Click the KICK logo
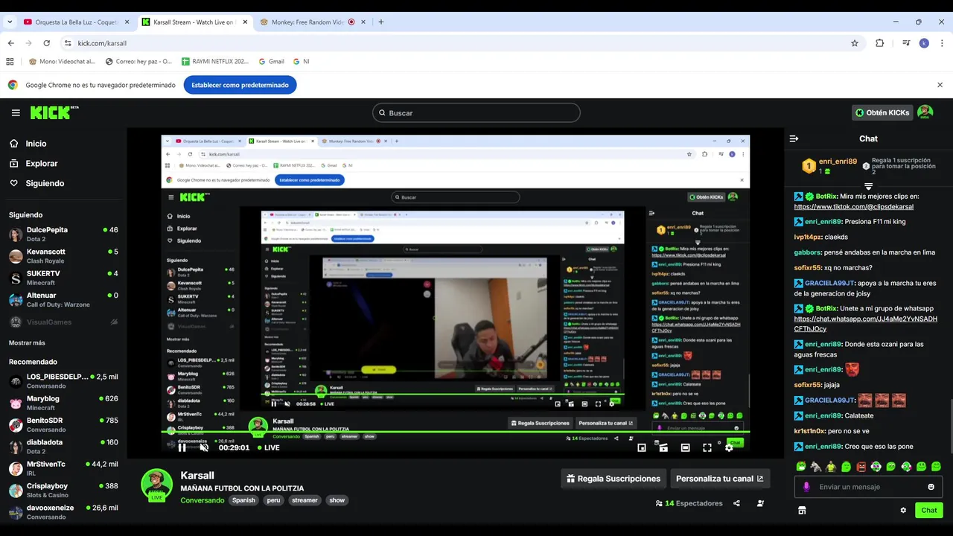 (x=54, y=112)
